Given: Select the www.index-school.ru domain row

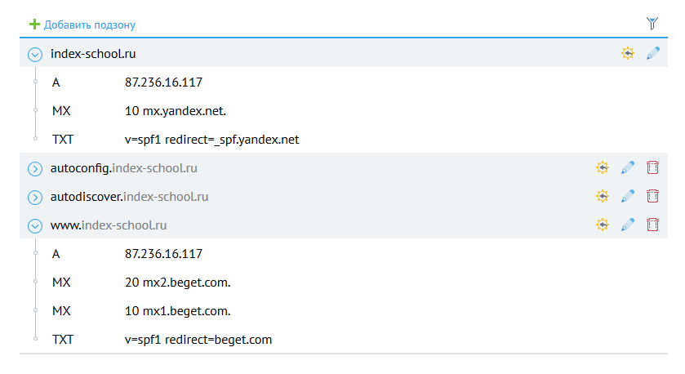Looking at the screenshot, I should tap(109, 225).
